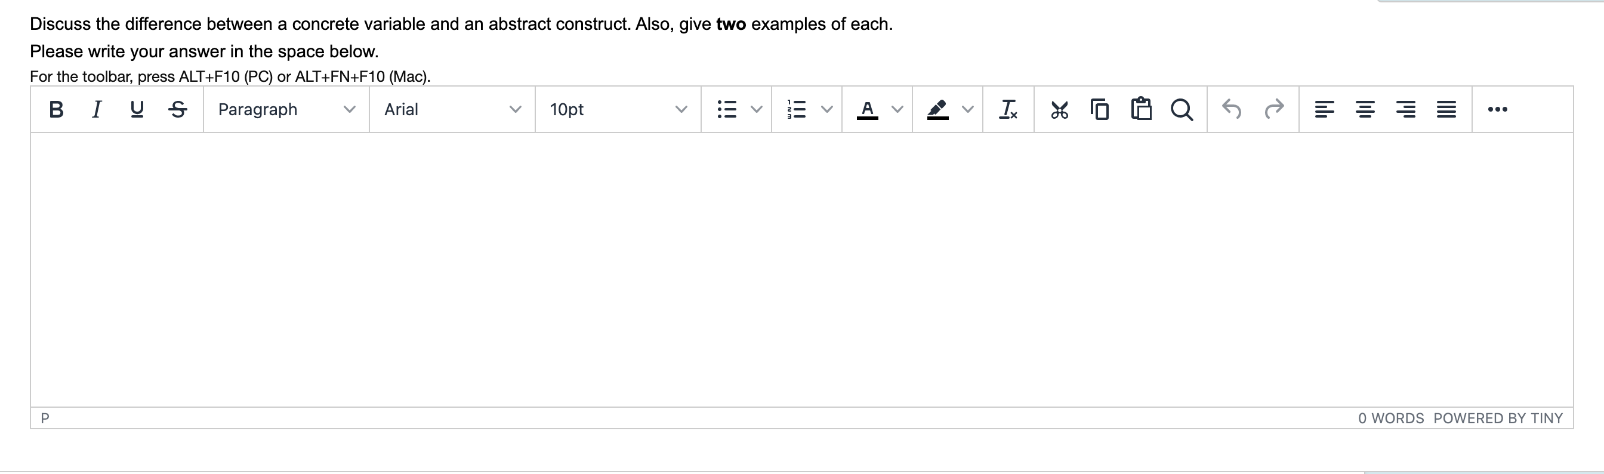This screenshot has height=474, width=1604.
Task: Justify the paragraph text
Action: click(x=1447, y=110)
